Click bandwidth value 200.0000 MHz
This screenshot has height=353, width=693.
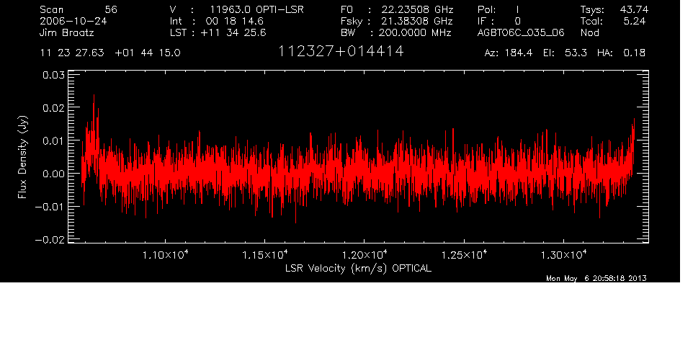pyautogui.click(x=415, y=32)
